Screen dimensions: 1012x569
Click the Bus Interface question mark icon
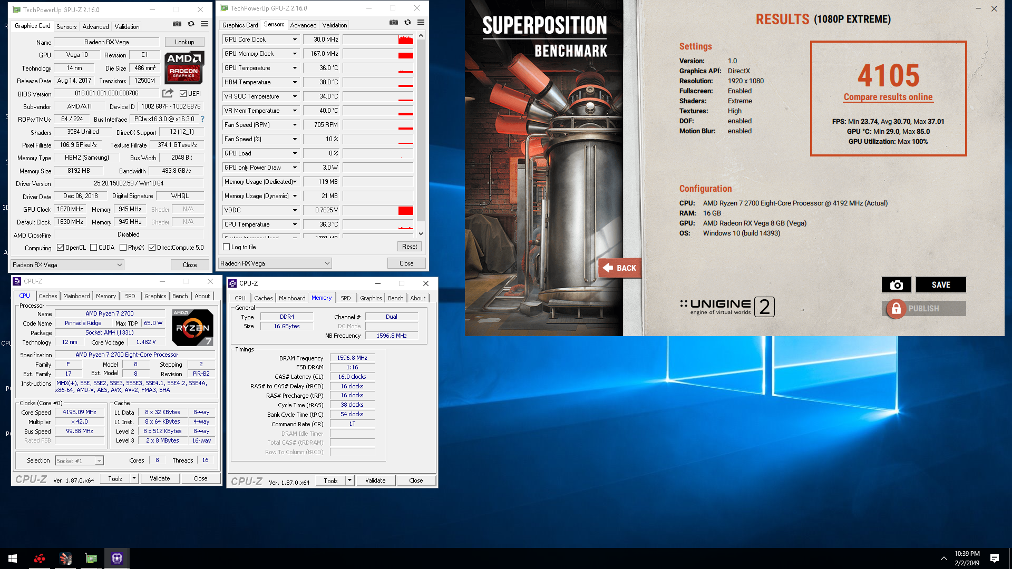[202, 119]
